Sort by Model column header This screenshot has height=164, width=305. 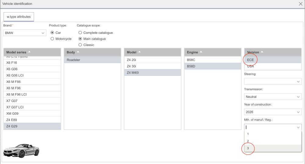152,52
